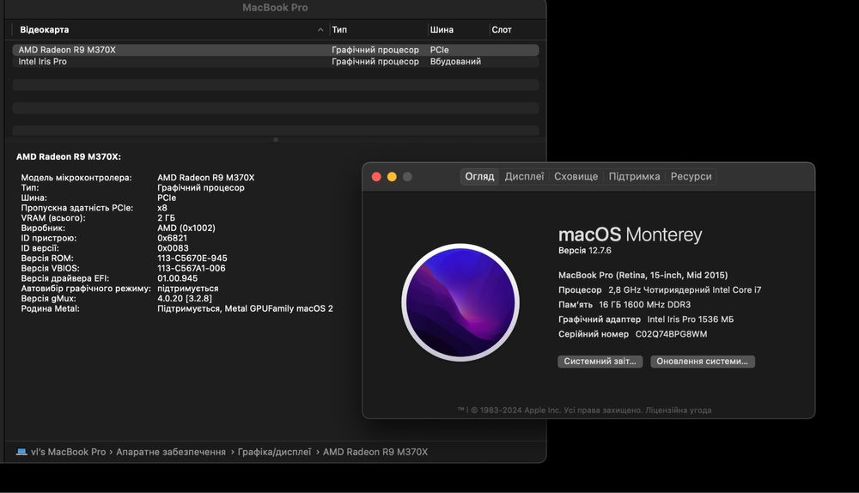Click the MacBook Pro window title
This screenshot has width=859, height=493.
point(275,8)
